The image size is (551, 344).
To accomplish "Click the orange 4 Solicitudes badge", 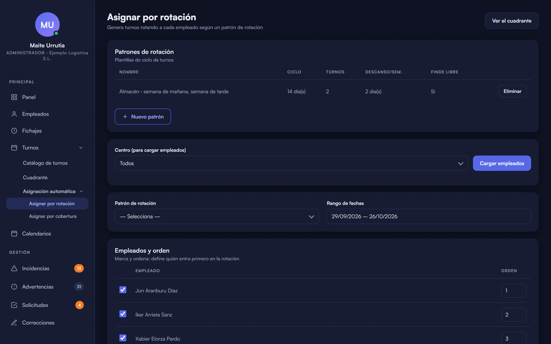I will point(79,305).
